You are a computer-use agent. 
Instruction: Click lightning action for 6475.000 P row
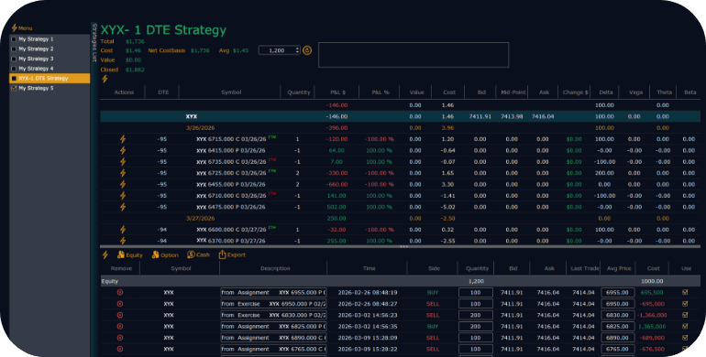pos(123,207)
